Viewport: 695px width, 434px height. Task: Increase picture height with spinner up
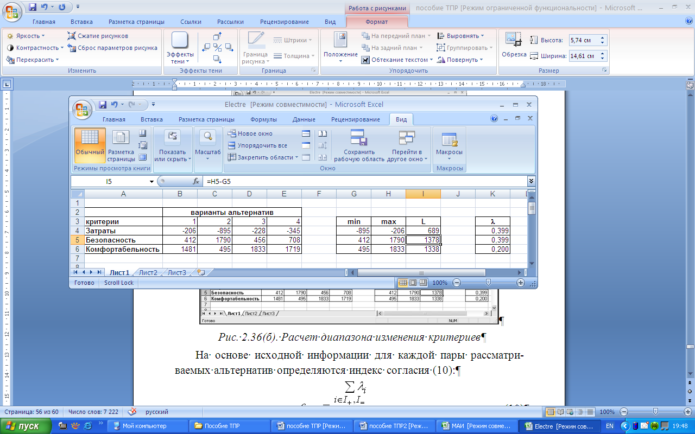[x=603, y=38]
